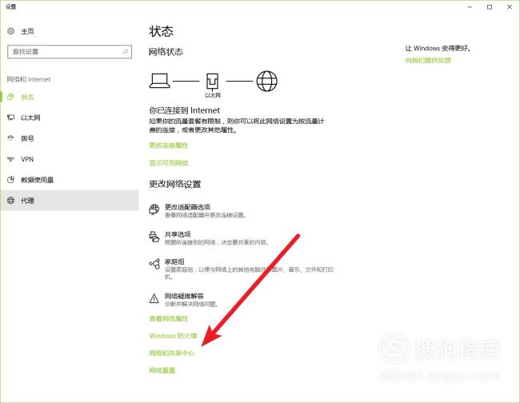Click the homegroup nodes icon

coord(154,264)
